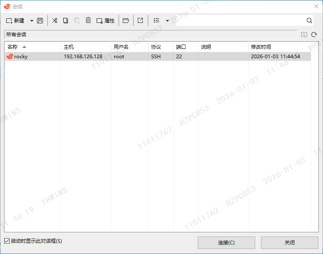Sort by 说明 column header

(223, 47)
